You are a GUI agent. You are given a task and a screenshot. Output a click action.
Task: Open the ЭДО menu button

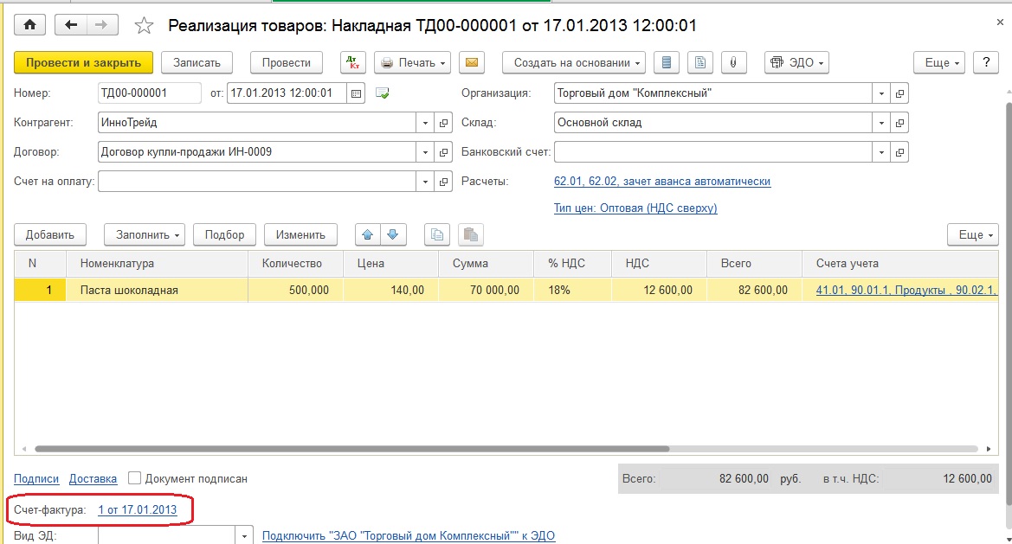point(796,63)
